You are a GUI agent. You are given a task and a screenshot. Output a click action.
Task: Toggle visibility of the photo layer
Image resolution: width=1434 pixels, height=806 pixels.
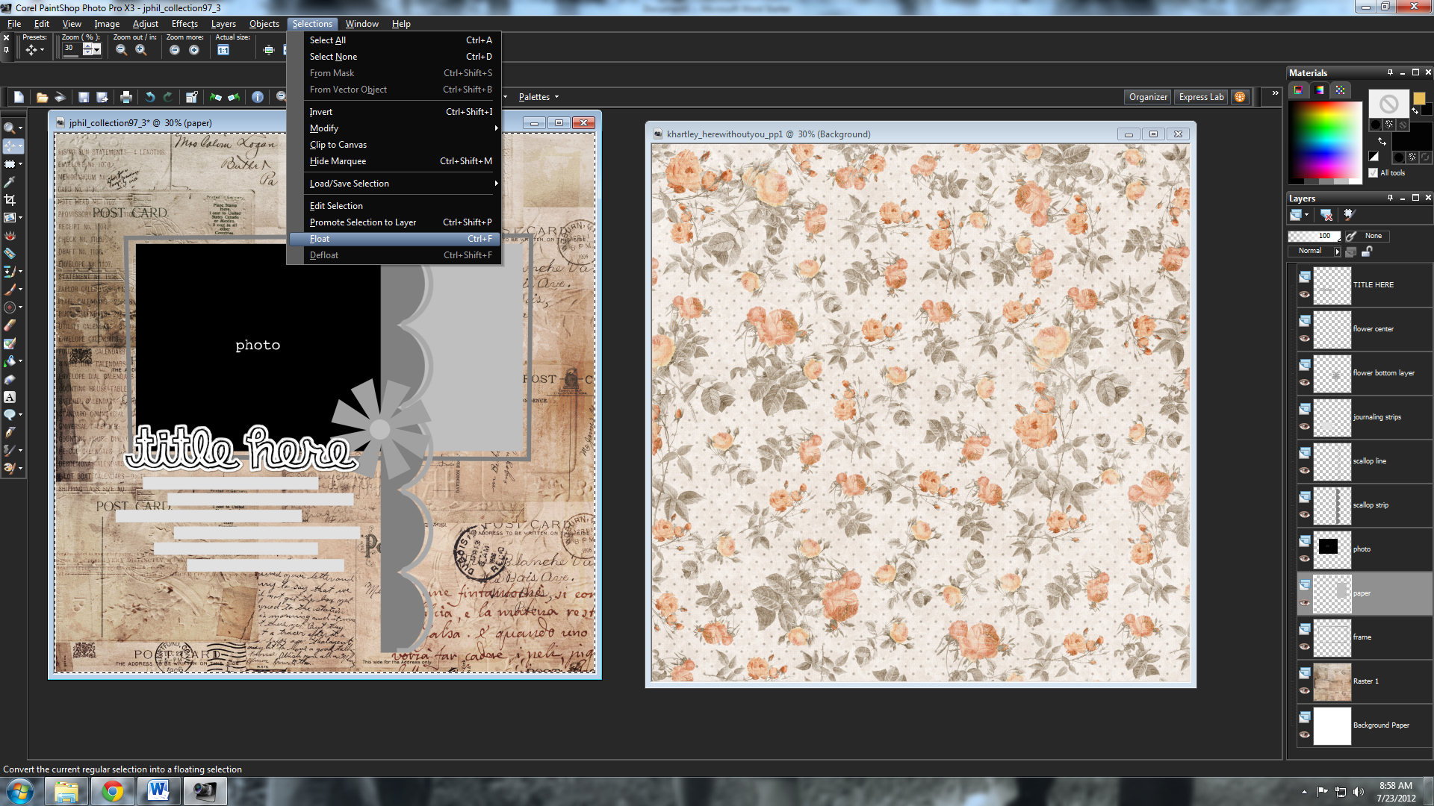tap(1305, 558)
